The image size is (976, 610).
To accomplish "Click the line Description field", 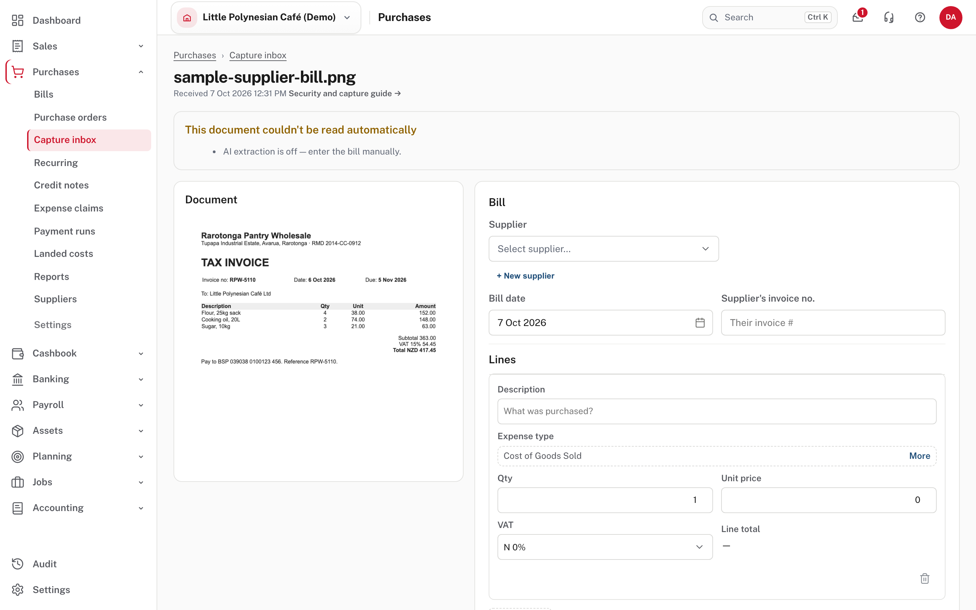I will point(716,411).
